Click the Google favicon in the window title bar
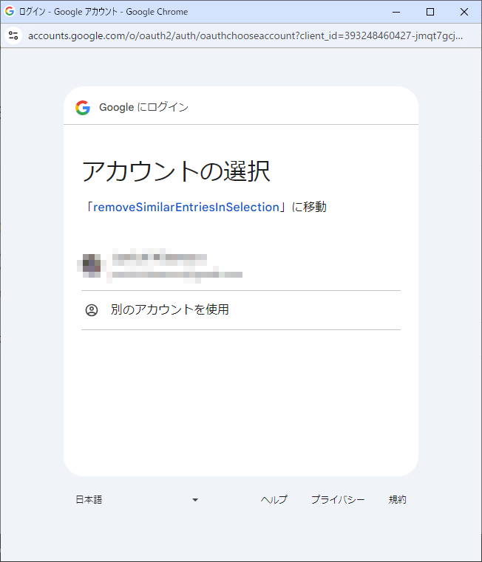 tap(10, 12)
